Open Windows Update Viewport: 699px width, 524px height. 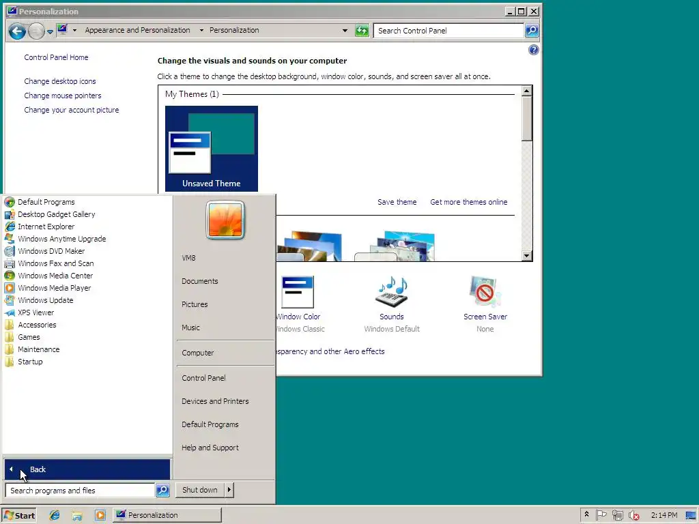click(x=45, y=300)
